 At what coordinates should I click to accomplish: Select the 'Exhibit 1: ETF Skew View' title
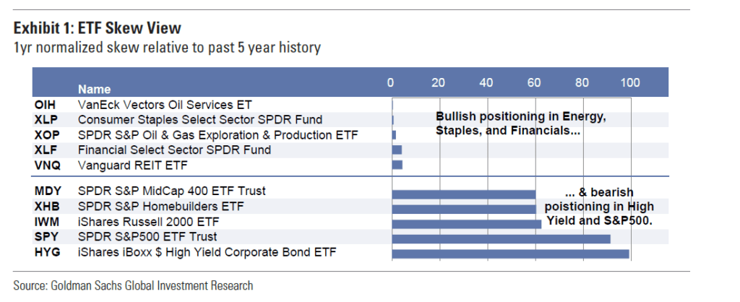[97, 28]
